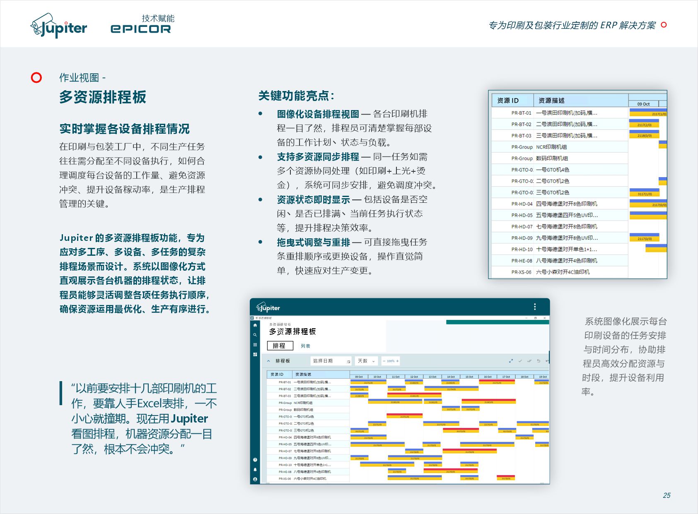This screenshot has width=698, height=514.
Task: Select PR-HD-10 row in the scheduler
Action: coord(308,465)
